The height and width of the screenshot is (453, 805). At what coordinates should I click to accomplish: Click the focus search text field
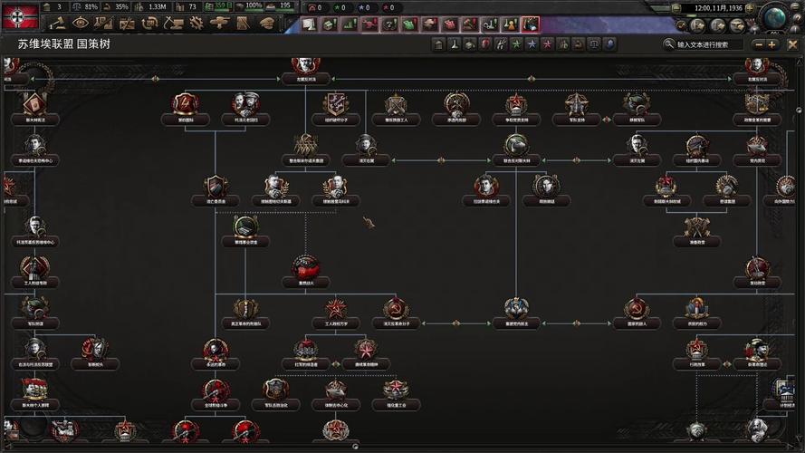(708, 44)
